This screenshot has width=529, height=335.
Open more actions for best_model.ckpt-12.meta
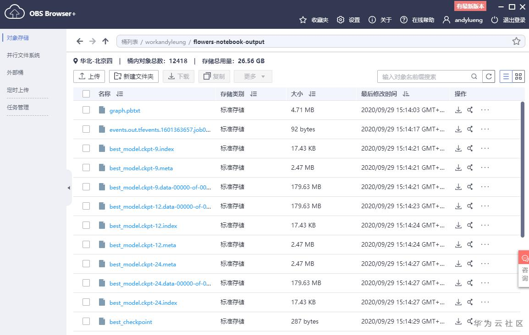[485, 244]
